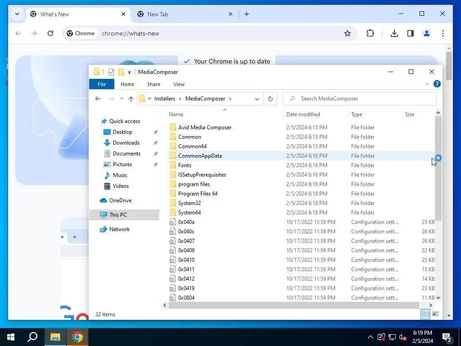Viewport: 461px width, 346px height.
Task: Expand the hidden path chevrons before Installers
Action: 149,99
